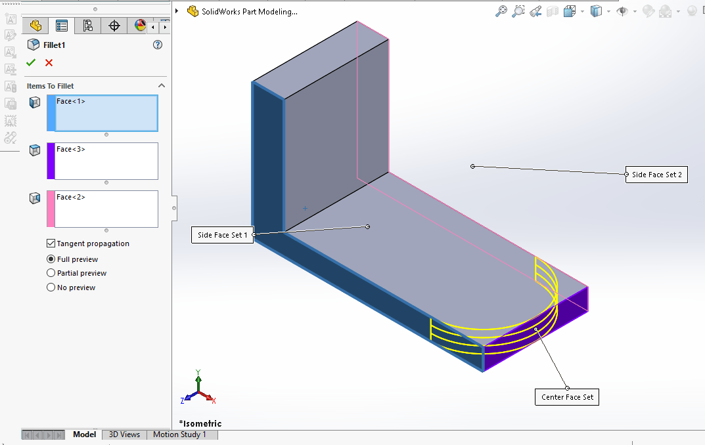Select the Zoom to Area tool
705x445 pixels.
coord(518,11)
